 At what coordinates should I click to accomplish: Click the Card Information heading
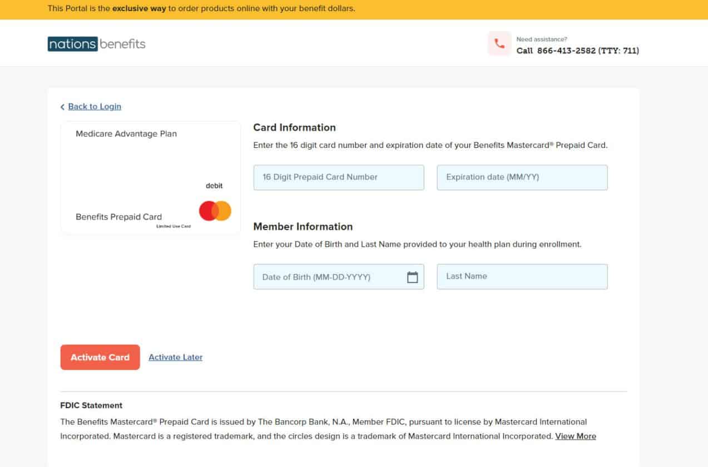(x=294, y=127)
